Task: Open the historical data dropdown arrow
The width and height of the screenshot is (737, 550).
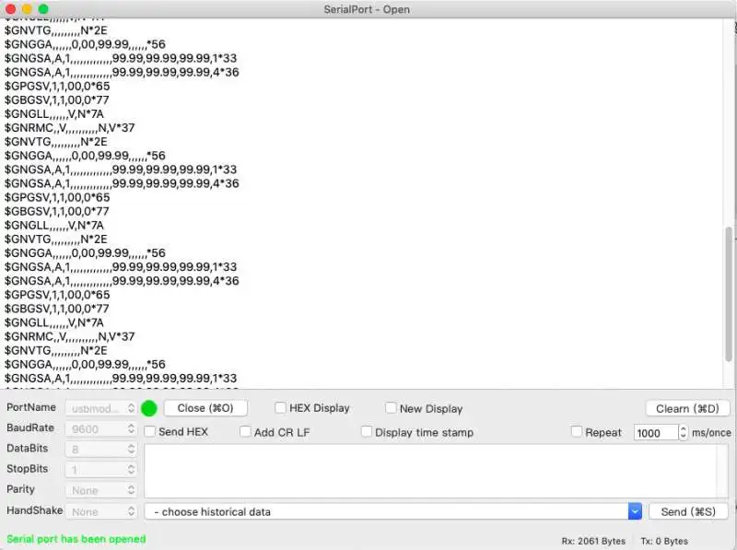Action: pyautogui.click(x=635, y=511)
